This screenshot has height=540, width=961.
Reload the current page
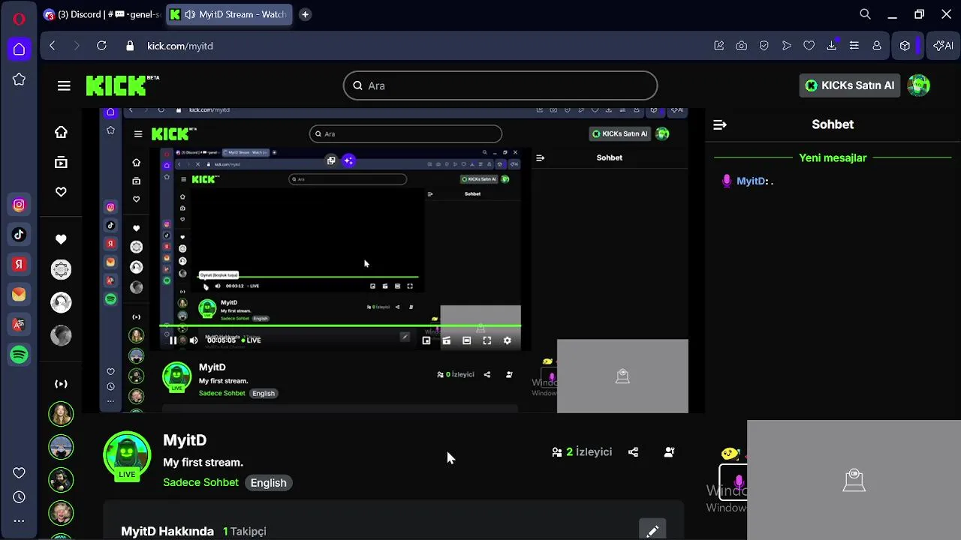pos(101,46)
